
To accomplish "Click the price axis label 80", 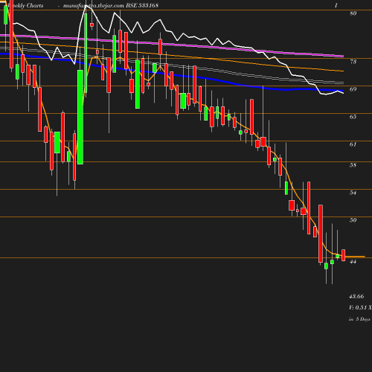I will 353,13.
